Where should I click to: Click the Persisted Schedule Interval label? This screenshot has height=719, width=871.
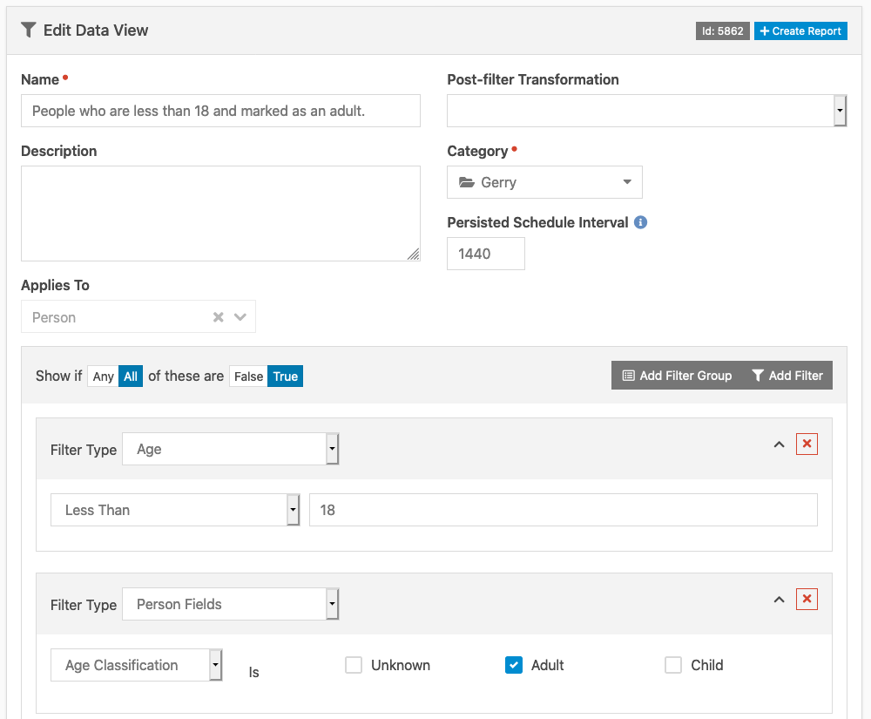(x=537, y=222)
